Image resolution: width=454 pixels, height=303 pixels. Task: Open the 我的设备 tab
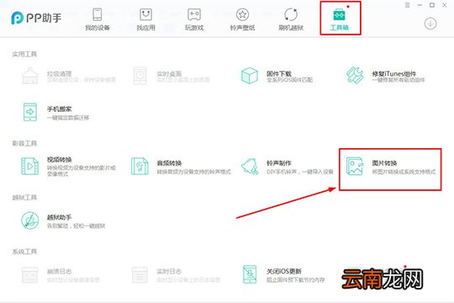pyautogui.click(x=98, y=19)
